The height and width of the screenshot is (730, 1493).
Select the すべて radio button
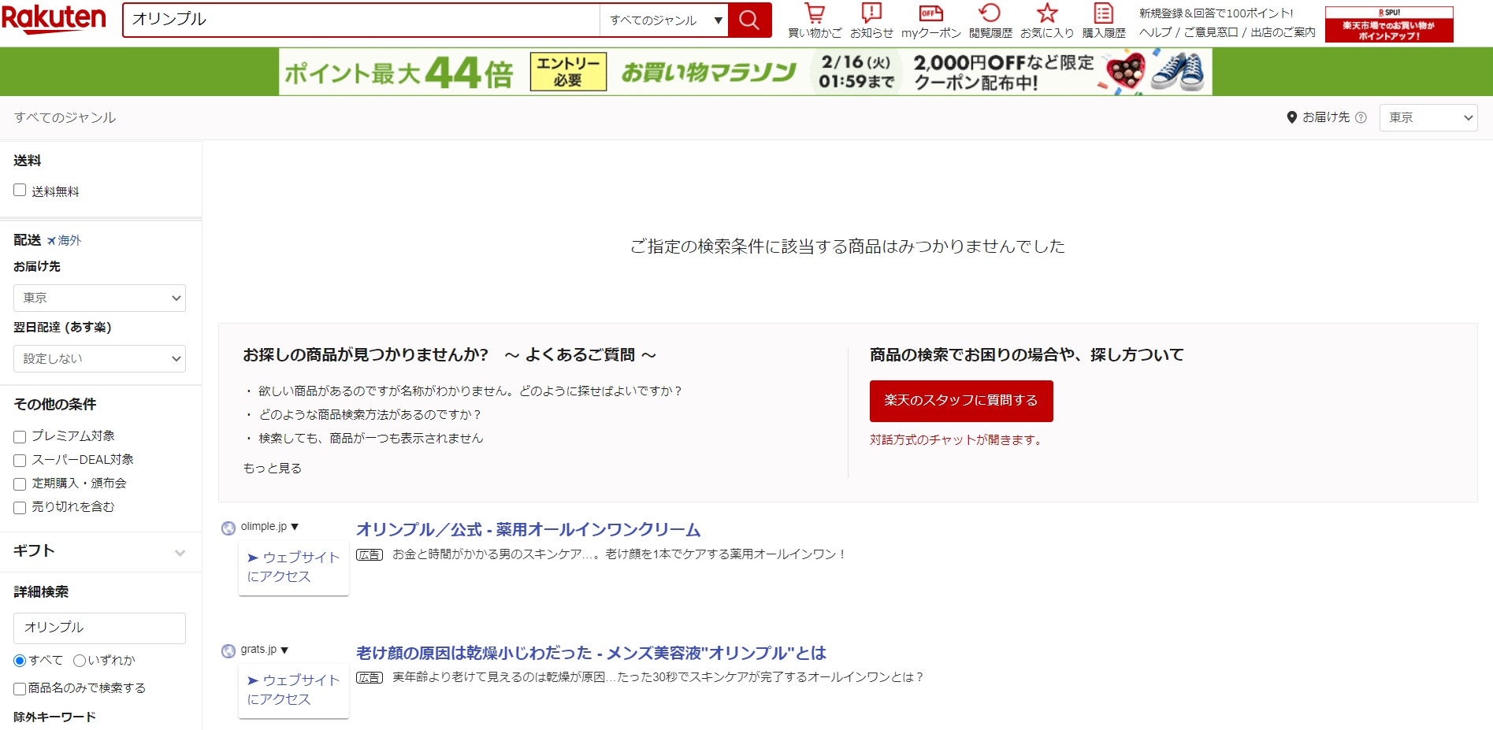[20, 661]
